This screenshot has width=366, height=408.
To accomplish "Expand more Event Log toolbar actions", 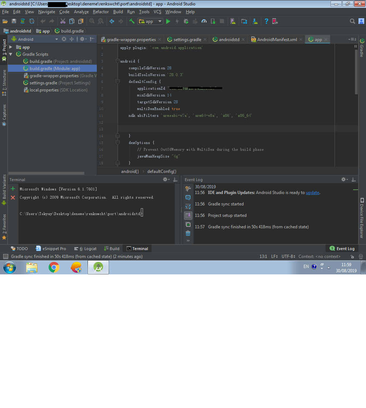I will click(x=188, y=241).
